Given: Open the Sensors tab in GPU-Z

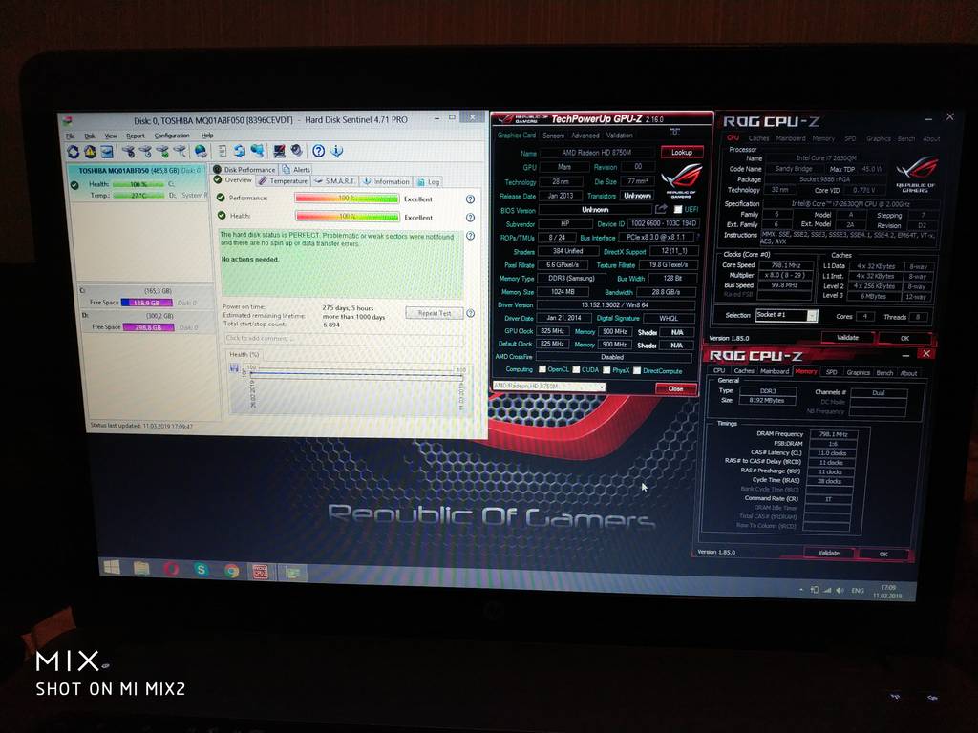Looking at the screenshot, I should coord(553,136).
